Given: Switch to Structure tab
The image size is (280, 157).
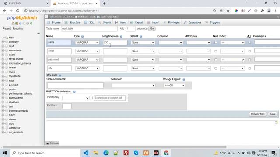Looking at the screenshot, I should (x=73, y=22).
